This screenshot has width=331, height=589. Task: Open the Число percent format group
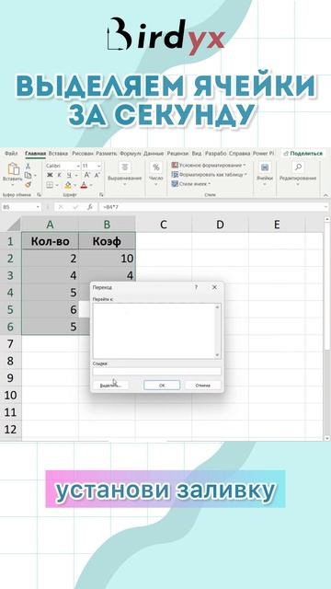point(156,175)
